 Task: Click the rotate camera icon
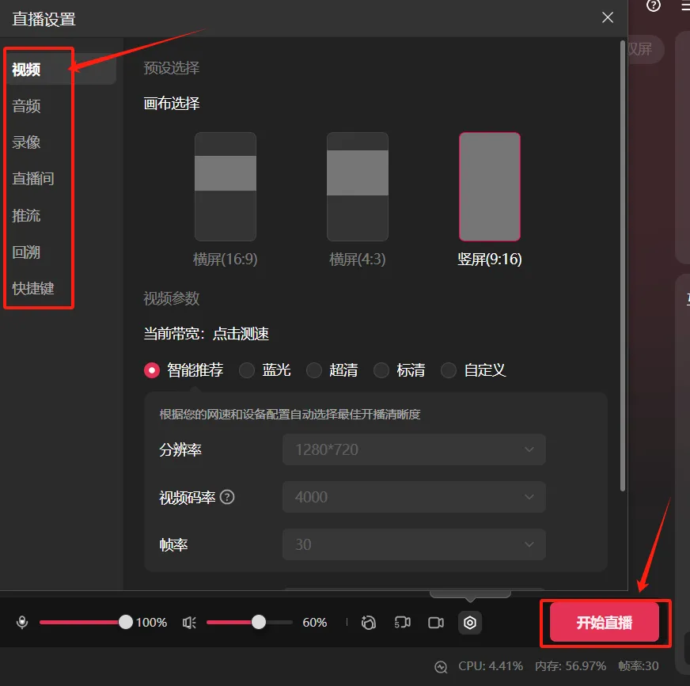[368, 622]
